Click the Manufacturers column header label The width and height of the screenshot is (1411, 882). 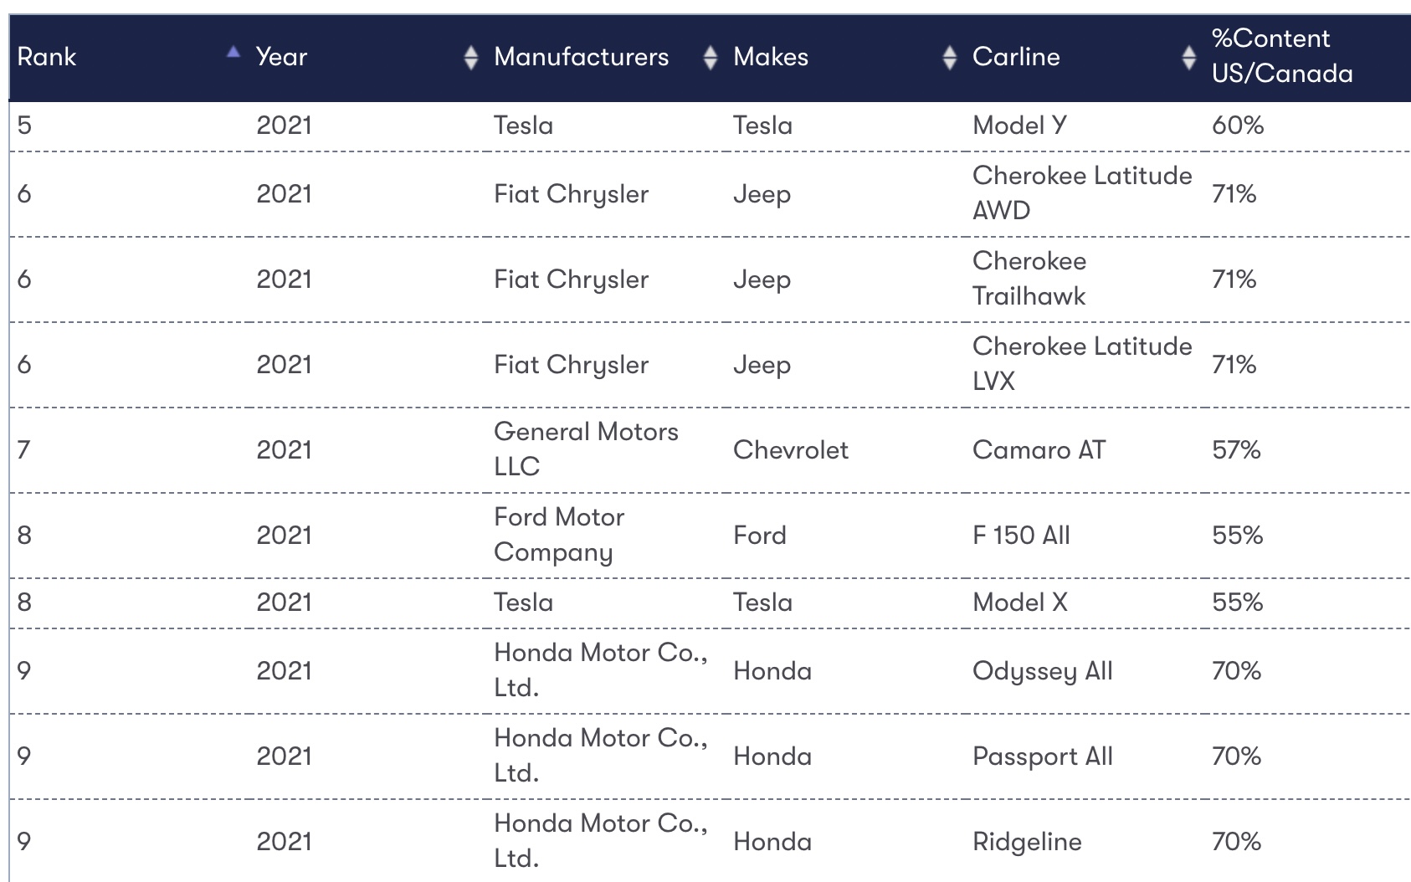[x=581, y=57]
